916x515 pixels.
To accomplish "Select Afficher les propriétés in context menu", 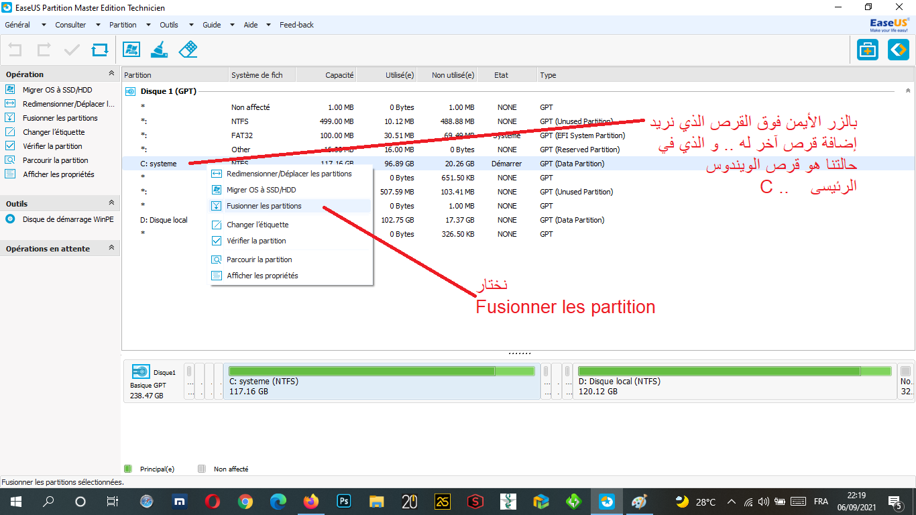I will tap(291, 276).
